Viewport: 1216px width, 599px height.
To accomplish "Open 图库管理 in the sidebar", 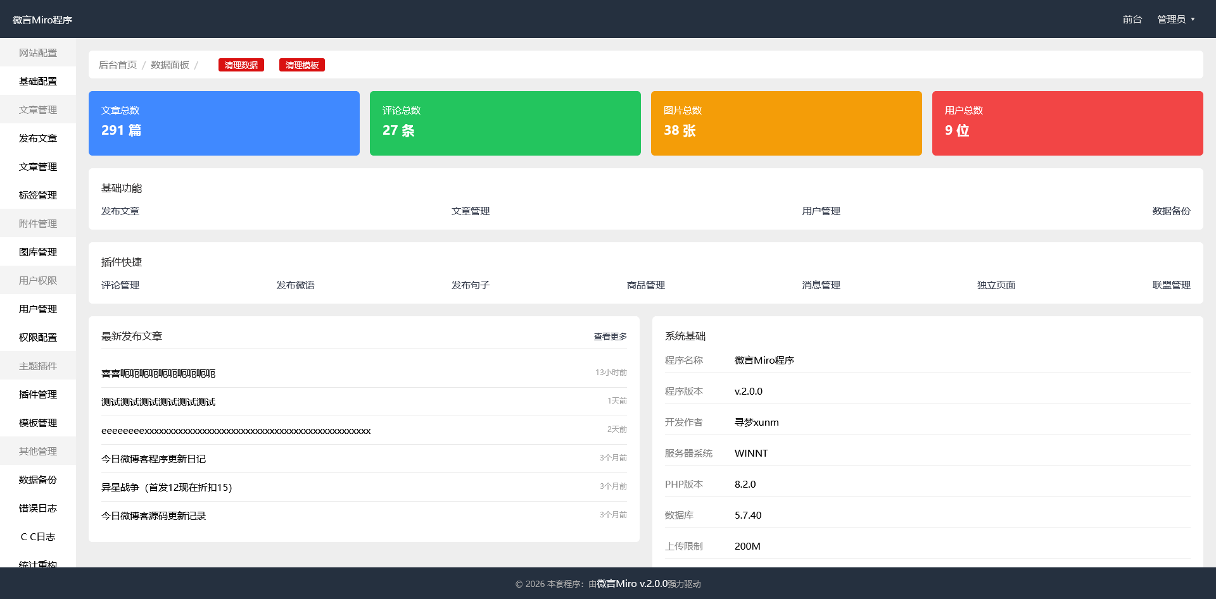I will pos(38,252).
